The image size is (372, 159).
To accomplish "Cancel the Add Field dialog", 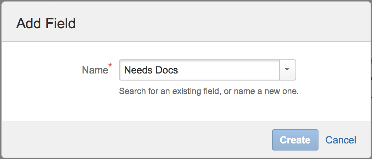I will 341,140.
